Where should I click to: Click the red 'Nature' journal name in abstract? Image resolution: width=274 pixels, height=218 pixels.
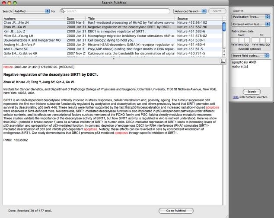8,67
